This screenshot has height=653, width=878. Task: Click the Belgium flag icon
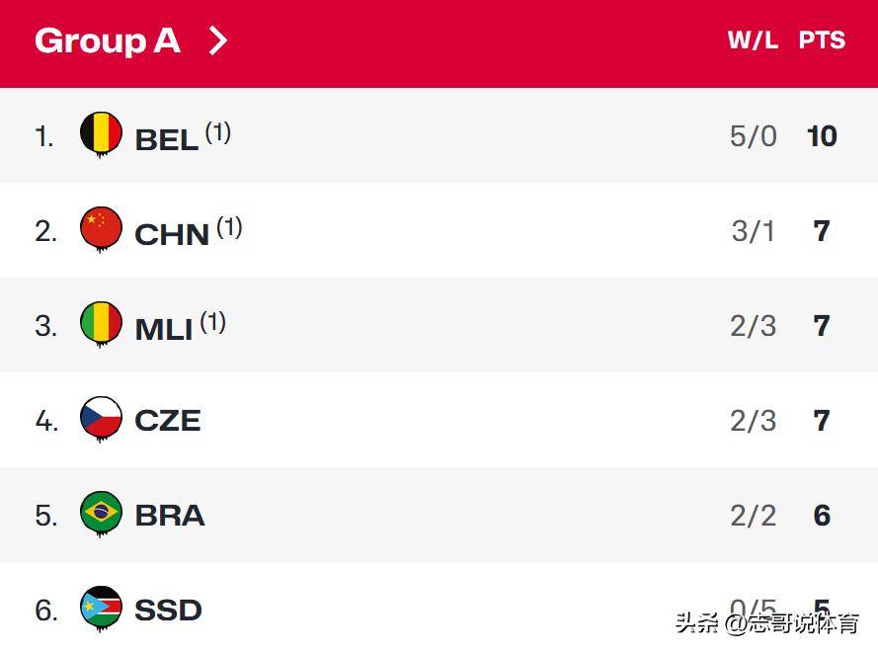click(x=101, y=134)
